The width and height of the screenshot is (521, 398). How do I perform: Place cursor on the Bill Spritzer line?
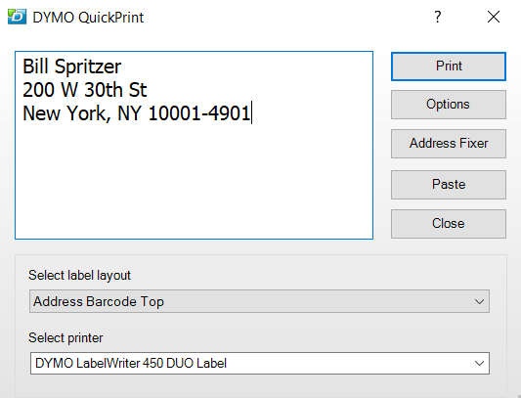(x=71, y=66)
